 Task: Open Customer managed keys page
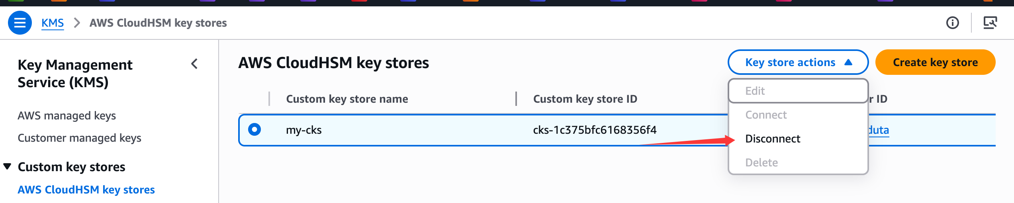79,138
